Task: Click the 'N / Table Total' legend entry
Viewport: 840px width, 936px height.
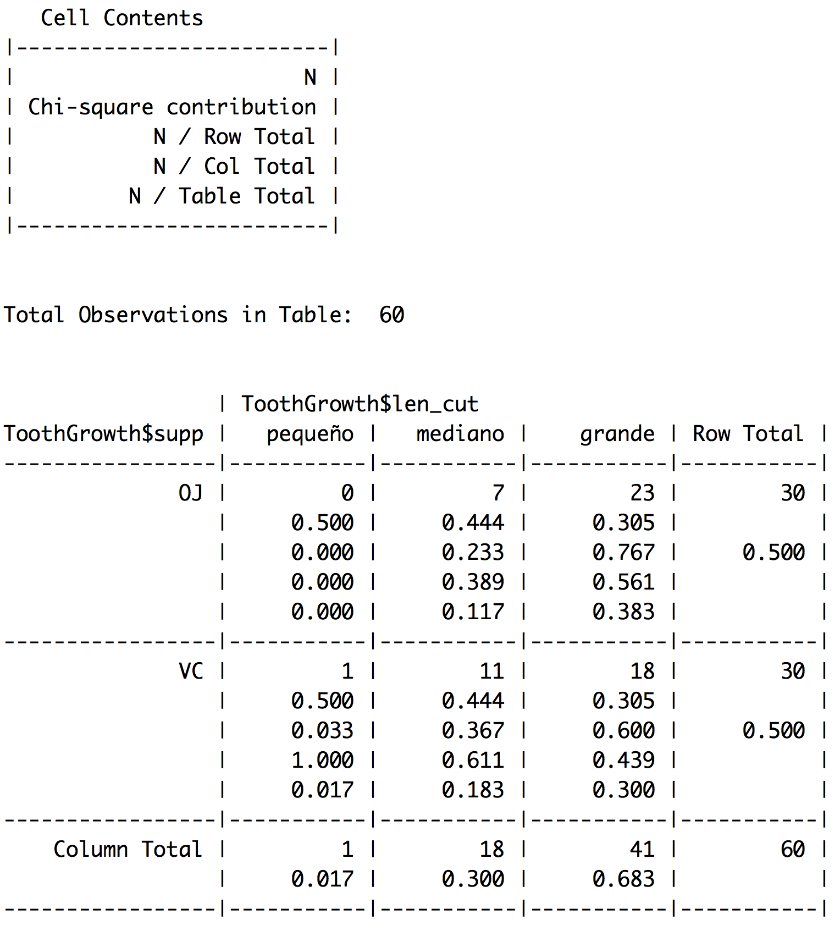Action: click(222, 196)
